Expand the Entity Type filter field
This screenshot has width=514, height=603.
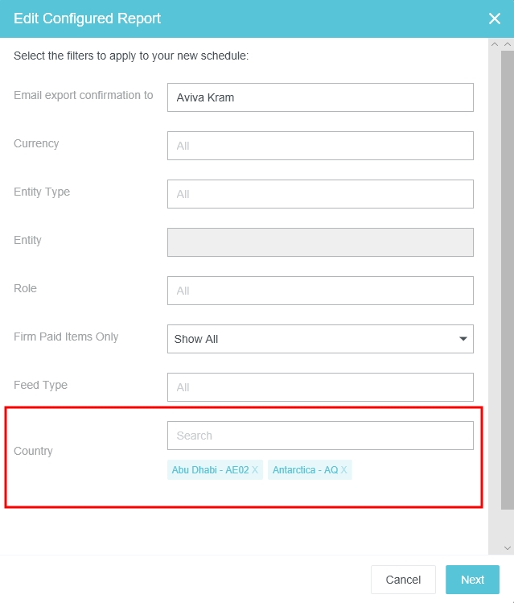320,194
